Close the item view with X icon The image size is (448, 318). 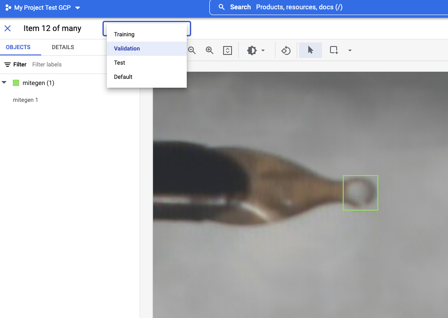[8, 28]
